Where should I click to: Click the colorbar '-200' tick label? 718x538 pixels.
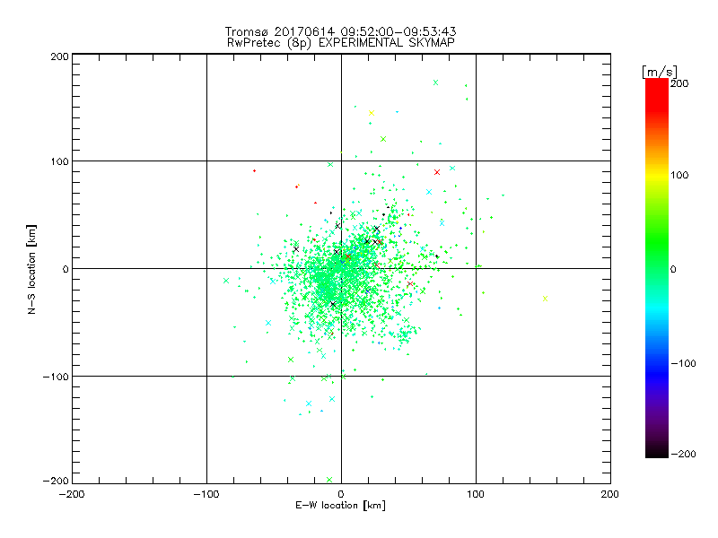[683, 454]
